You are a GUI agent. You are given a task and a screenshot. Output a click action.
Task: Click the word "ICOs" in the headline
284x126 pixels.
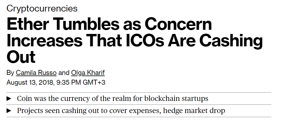pos(145,40)
